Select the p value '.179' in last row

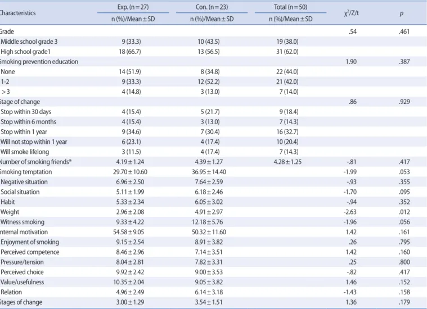[404, 302]
